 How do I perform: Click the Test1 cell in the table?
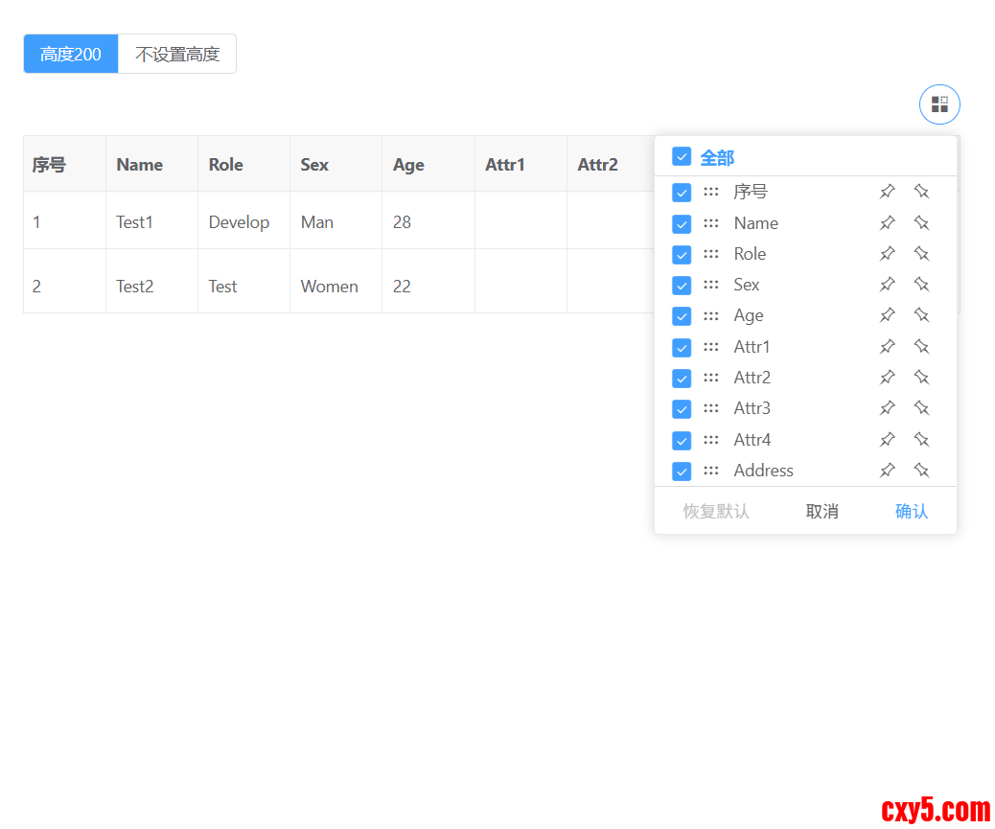click(135, 222)
